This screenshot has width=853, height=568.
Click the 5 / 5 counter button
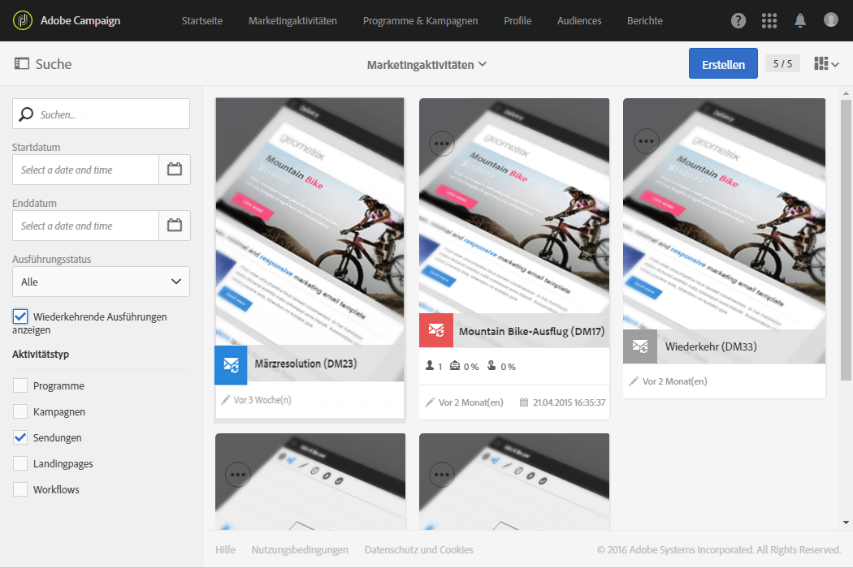[x=782, y=63]
